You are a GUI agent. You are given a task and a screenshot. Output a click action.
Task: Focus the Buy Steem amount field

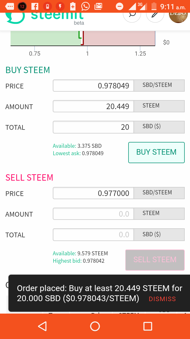click(93, 106)
